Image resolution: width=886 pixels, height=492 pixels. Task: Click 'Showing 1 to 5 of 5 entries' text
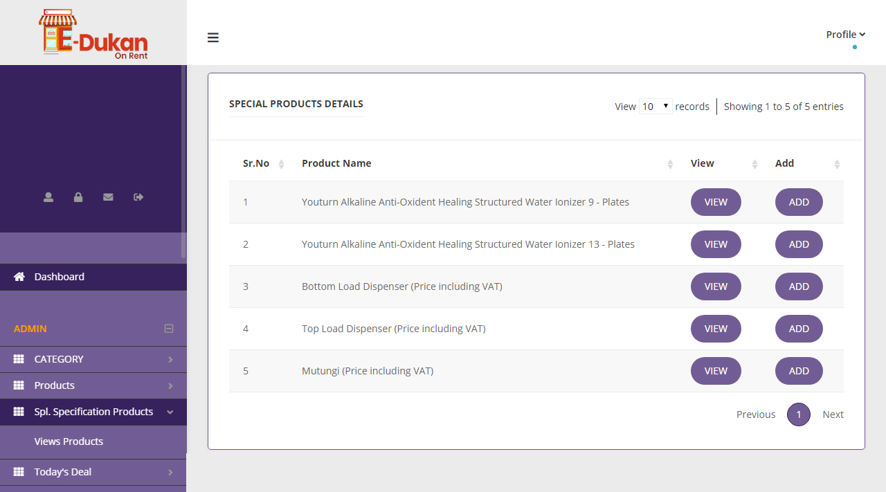pyautogui.click(x=784, y=107)
